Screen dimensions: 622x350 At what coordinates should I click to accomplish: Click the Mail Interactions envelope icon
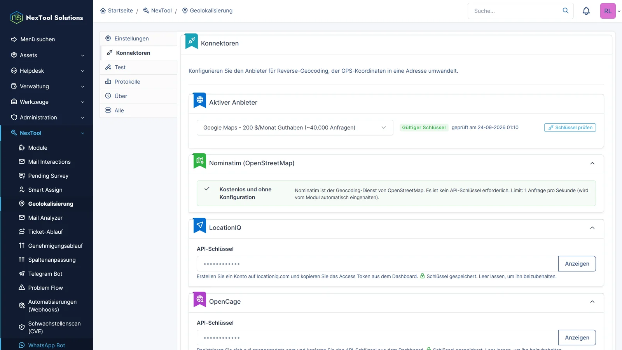tap(22, 162)
